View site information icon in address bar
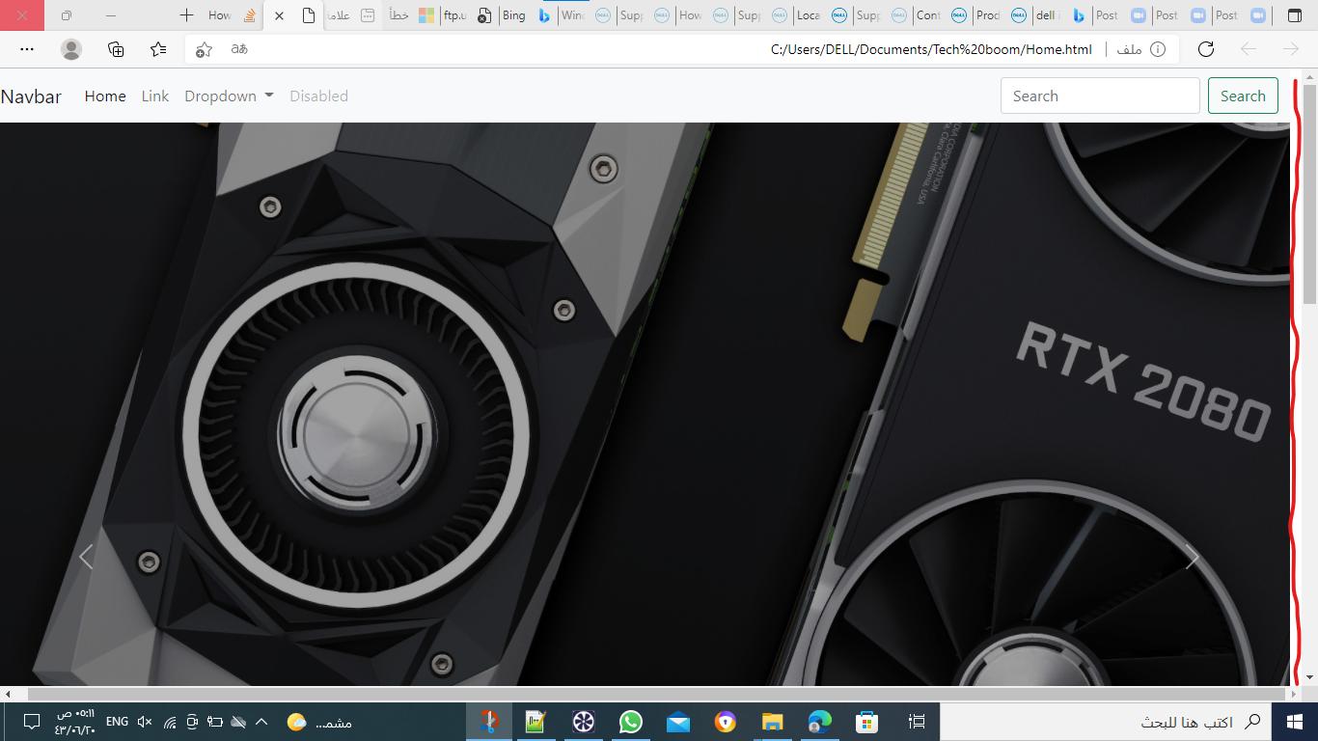 click(x=1158, y=49)
